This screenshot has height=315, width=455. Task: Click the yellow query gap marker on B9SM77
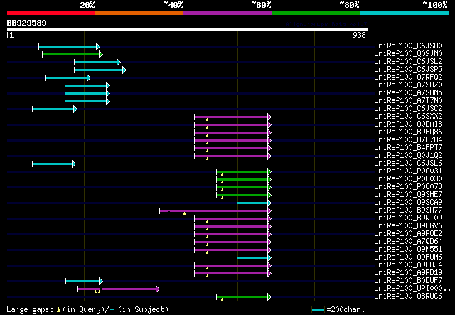pos(185,214)
